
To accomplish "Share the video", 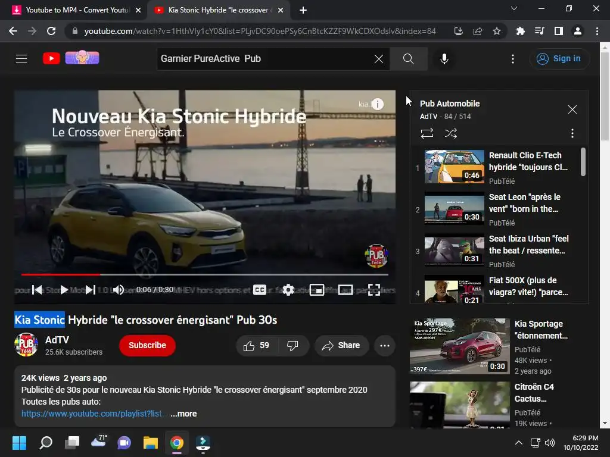I will [x=341, y=346].
